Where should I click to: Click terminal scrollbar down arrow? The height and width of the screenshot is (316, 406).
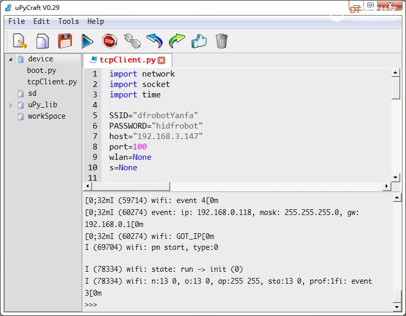click(397, 307)
